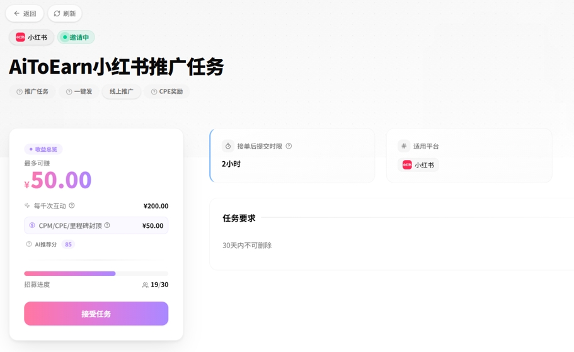Open help tooltip for 接单后提交时限

coord(289,146)
